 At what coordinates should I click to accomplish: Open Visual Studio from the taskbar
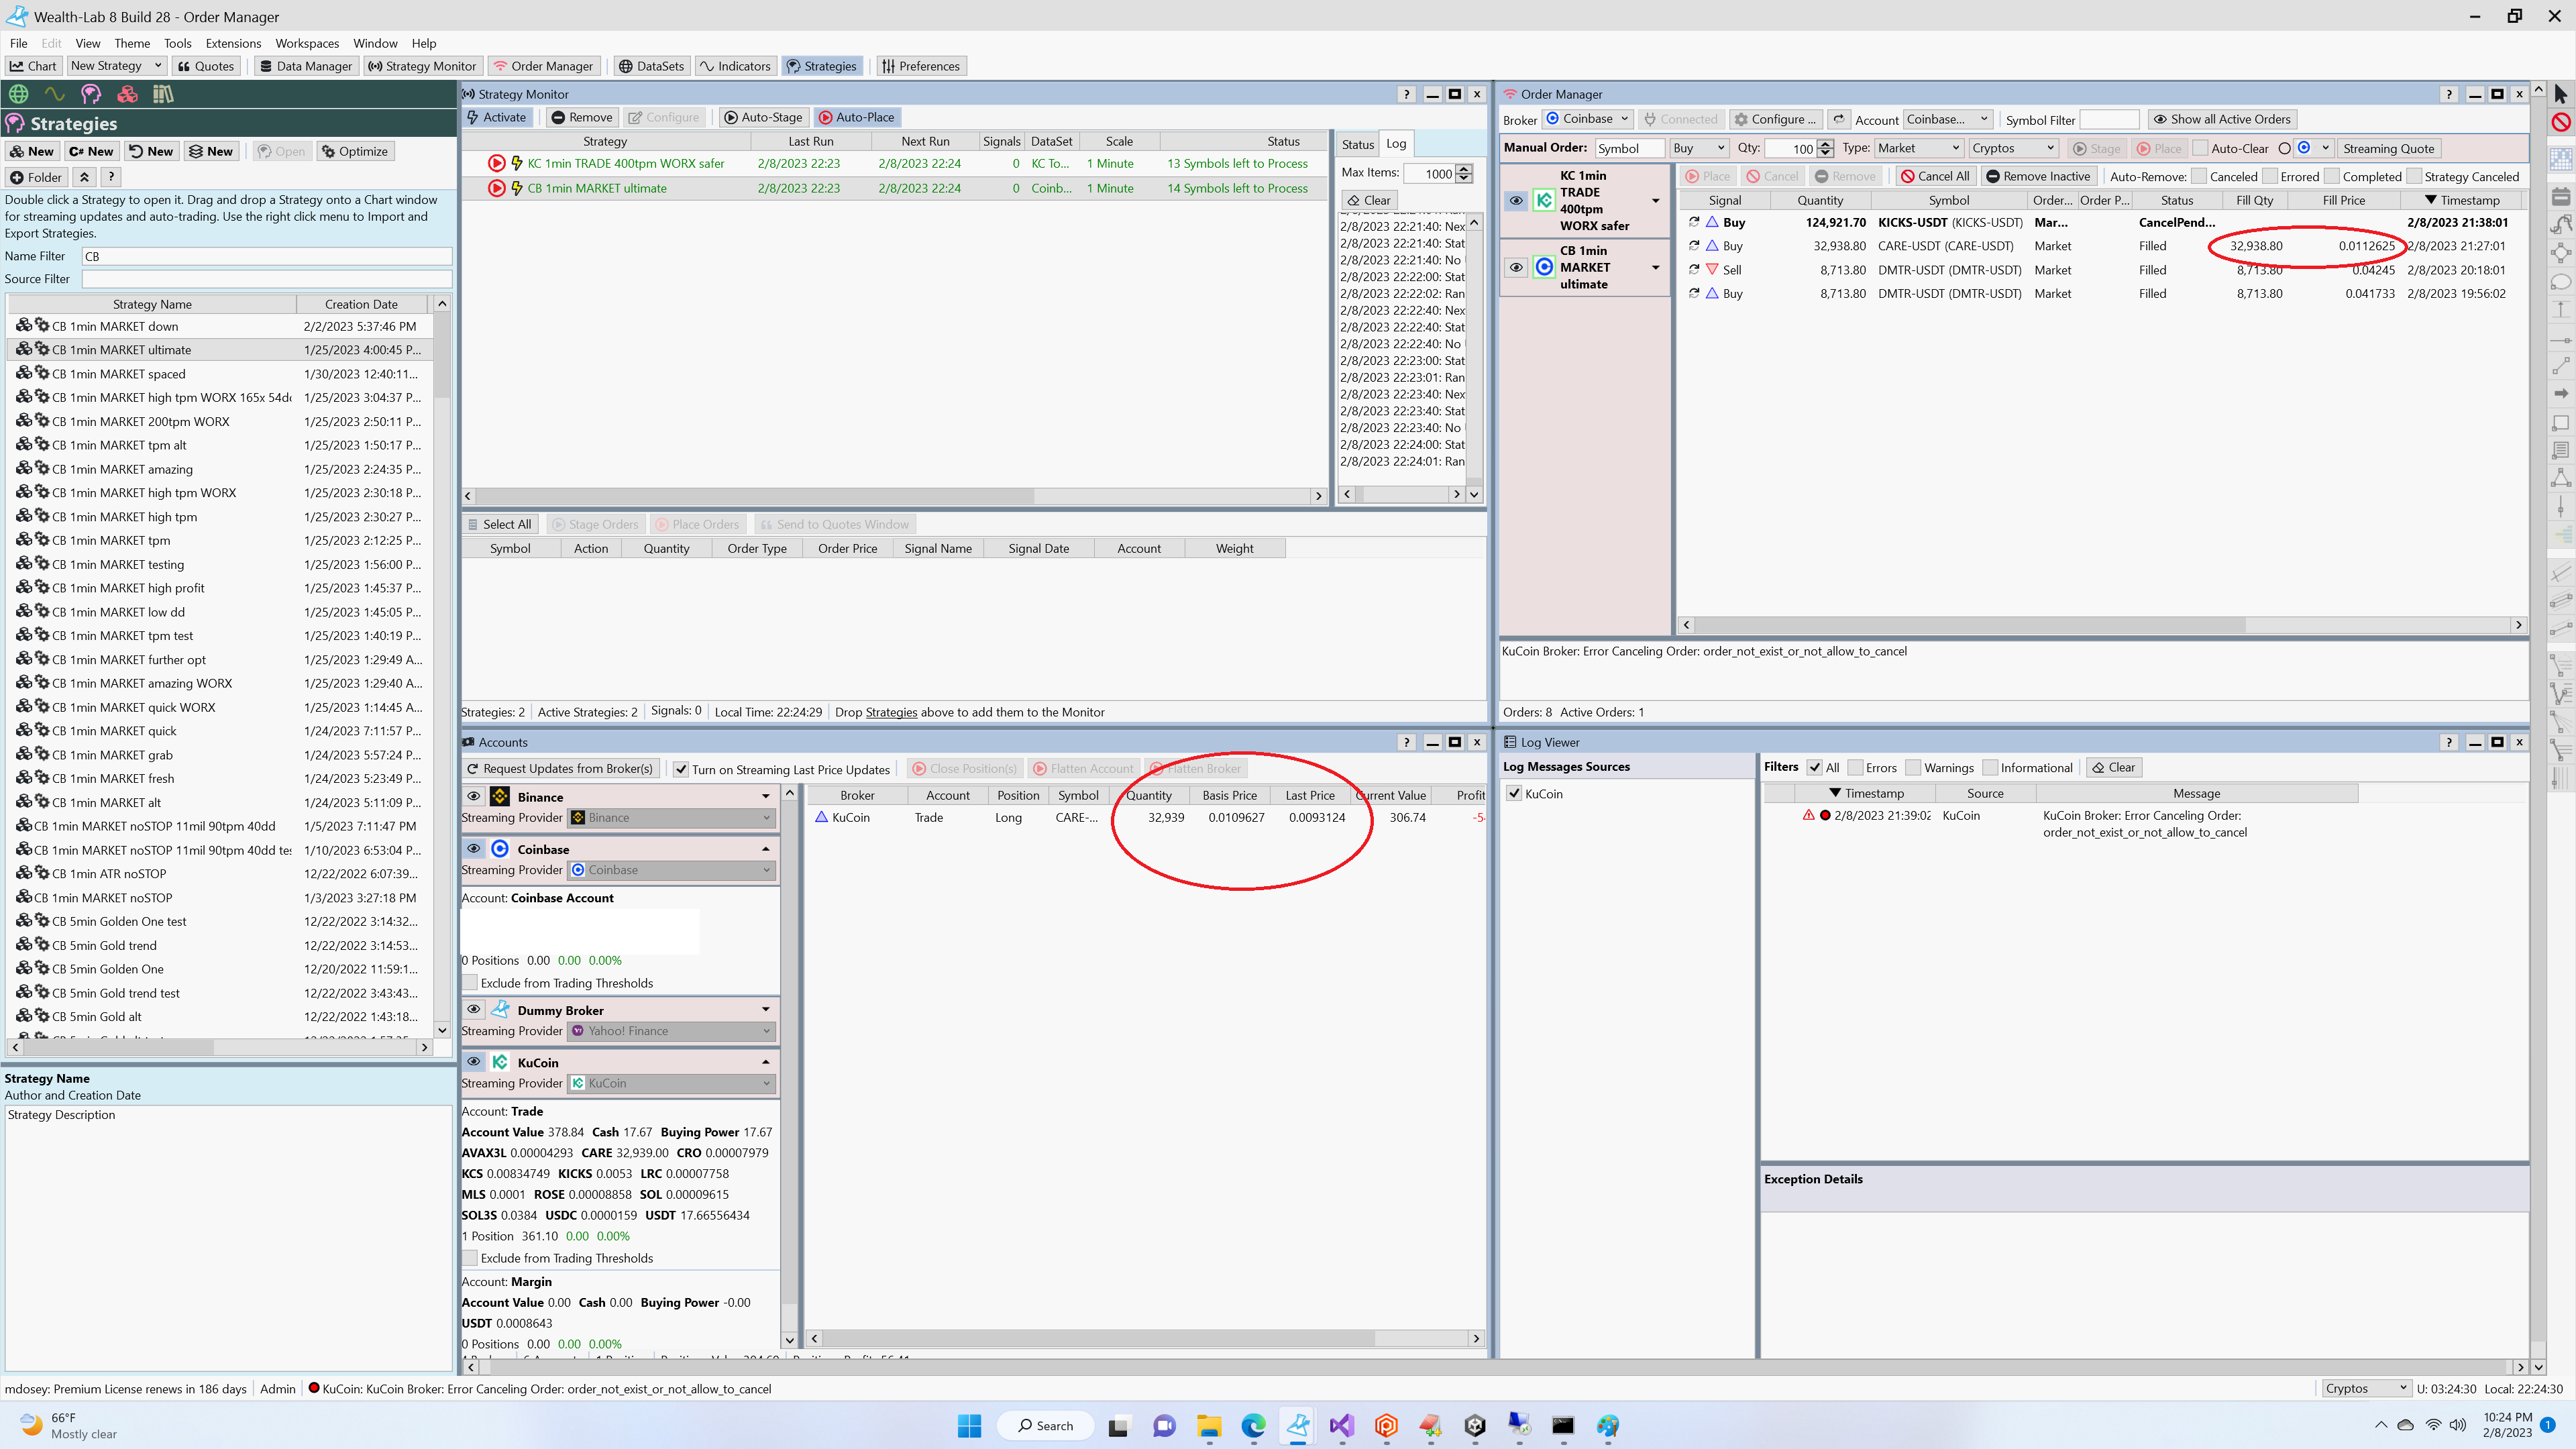coord(1341,1425)
